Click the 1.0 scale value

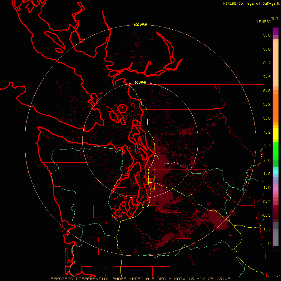(x=267, y=188)
